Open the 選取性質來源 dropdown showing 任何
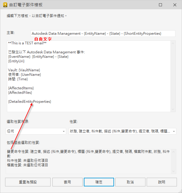This screenshot has height=193, width=182. coord(36,131)
